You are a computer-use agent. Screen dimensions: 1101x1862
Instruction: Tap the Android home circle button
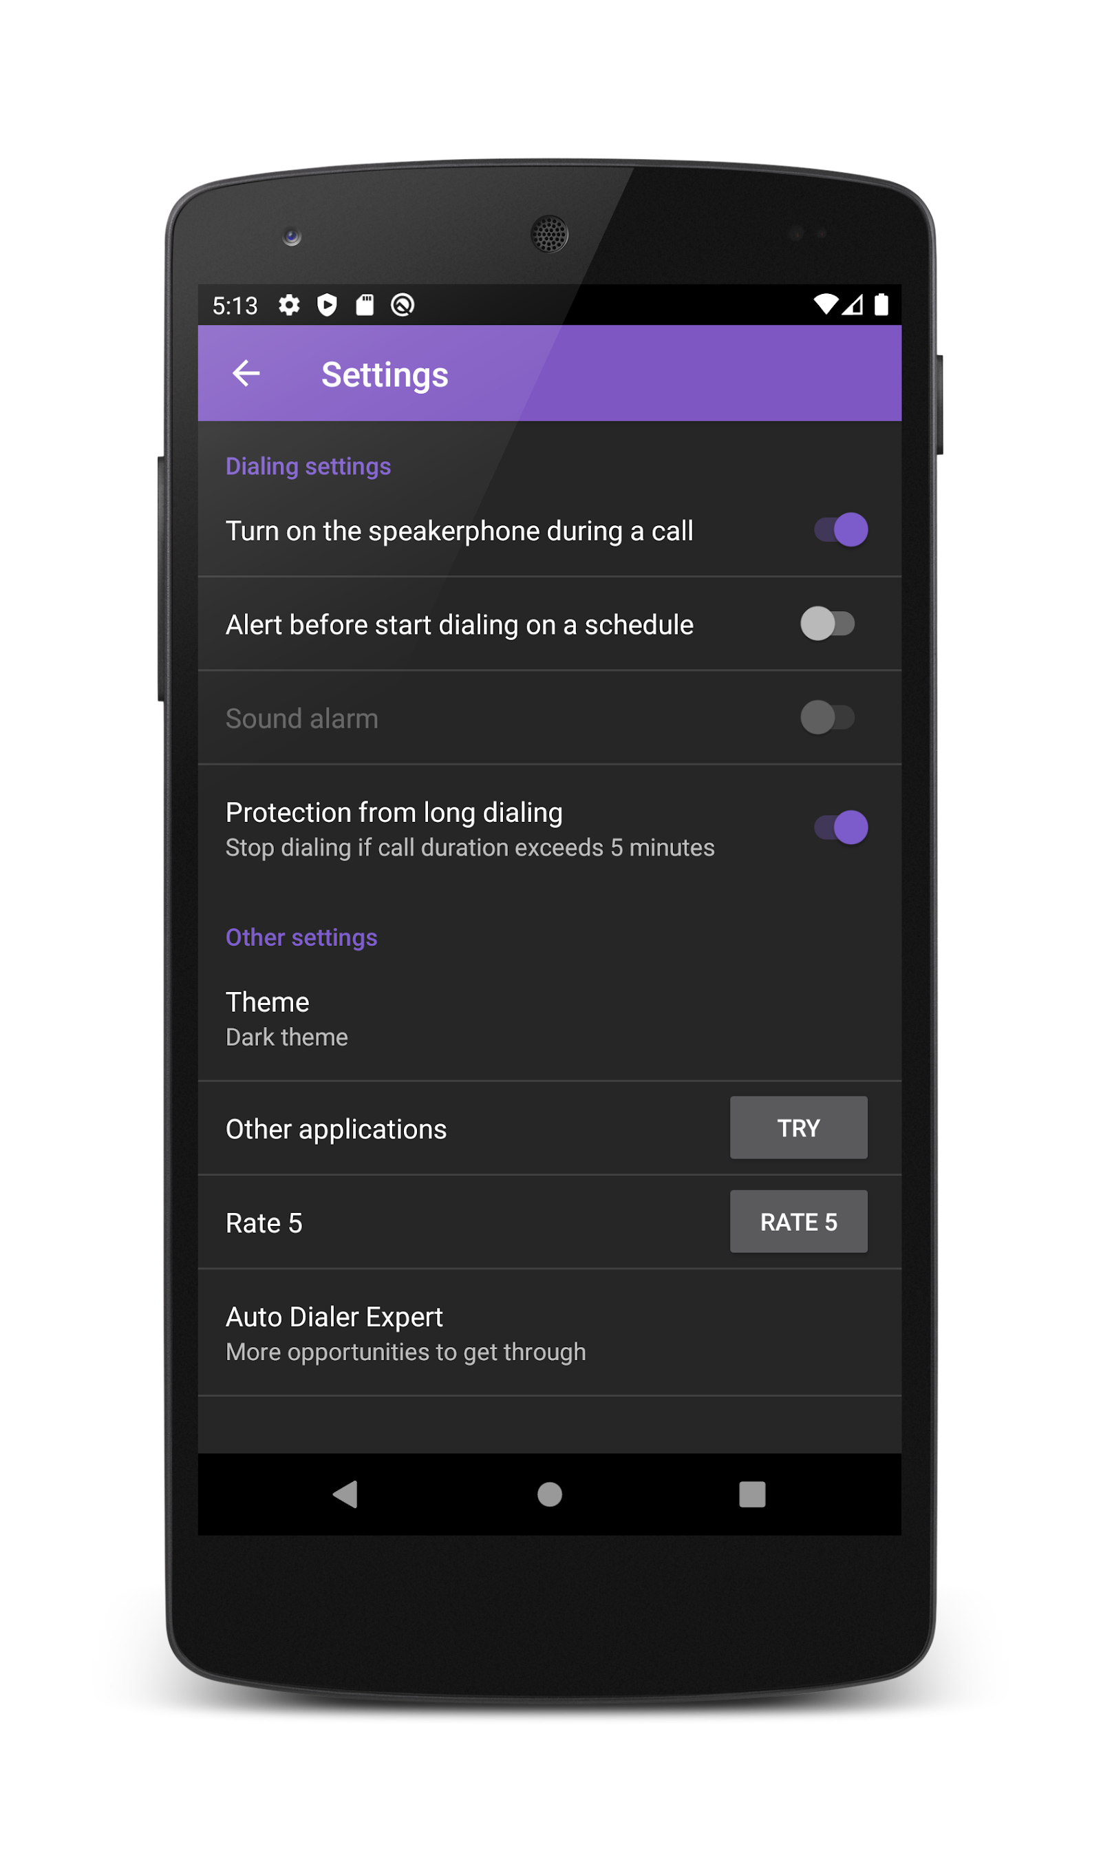(x=550, y=1494)
